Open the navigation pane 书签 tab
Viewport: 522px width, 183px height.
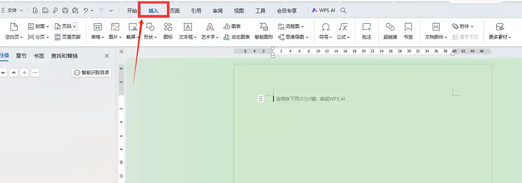pos(39,56)
